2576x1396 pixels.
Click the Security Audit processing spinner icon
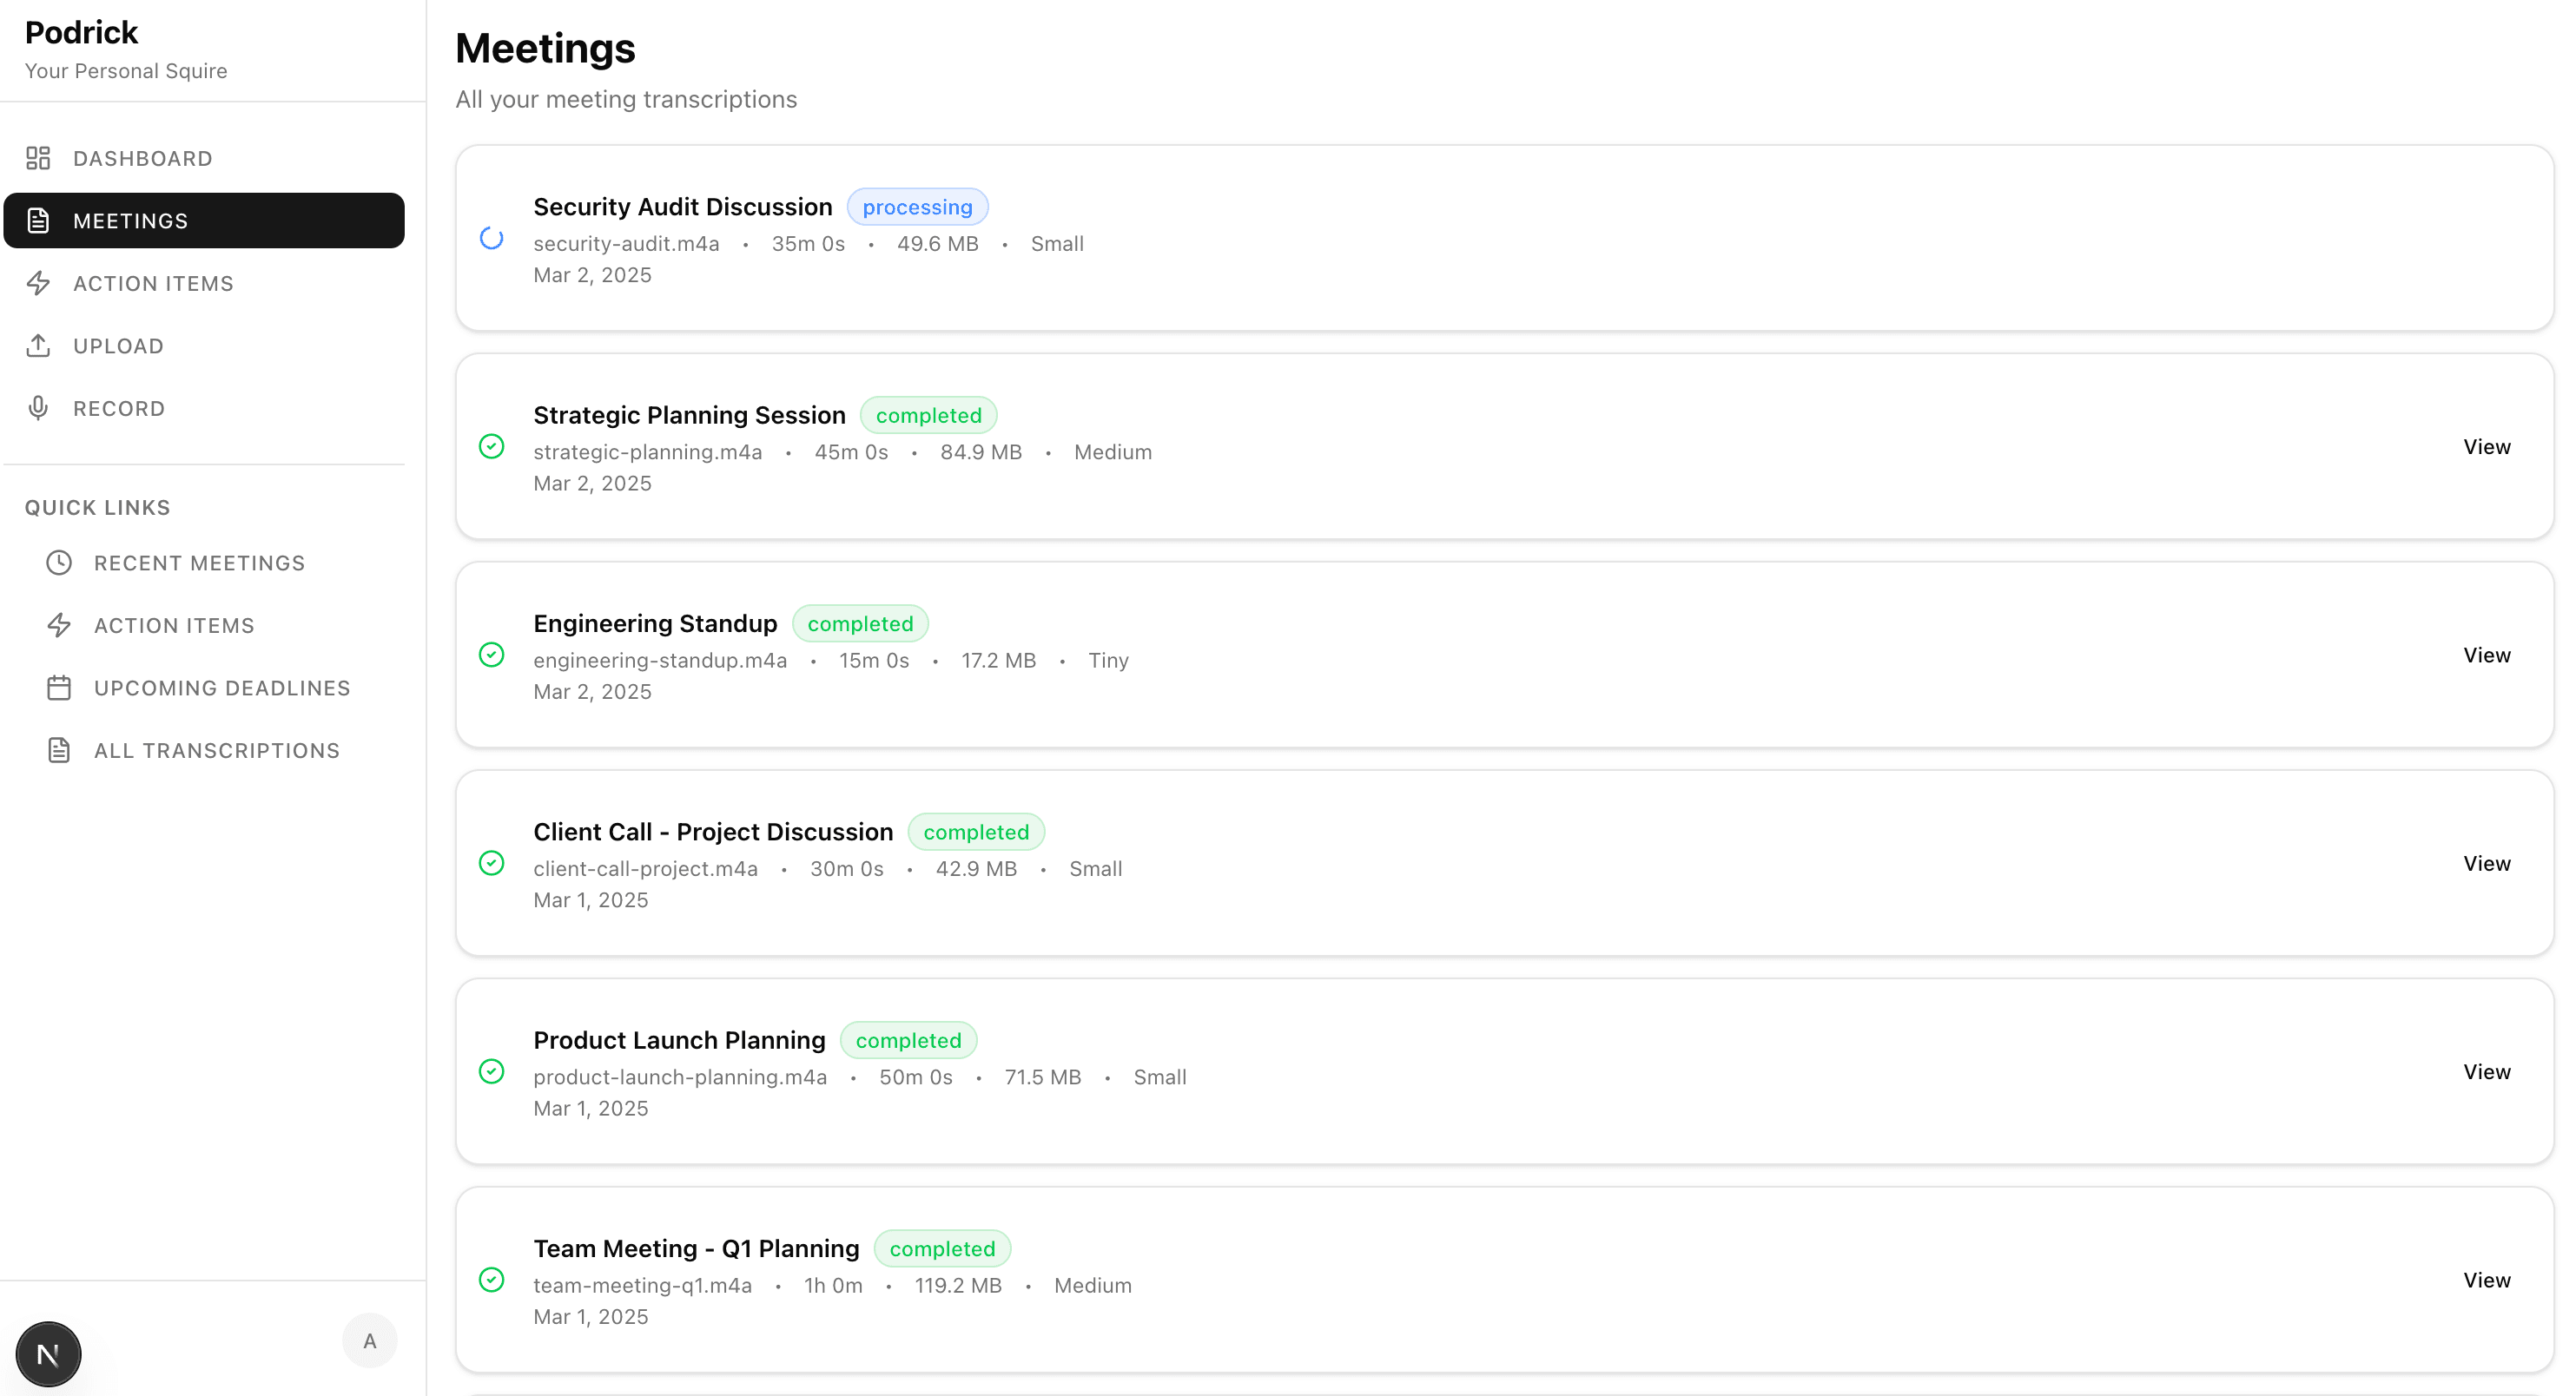[491, 238]
